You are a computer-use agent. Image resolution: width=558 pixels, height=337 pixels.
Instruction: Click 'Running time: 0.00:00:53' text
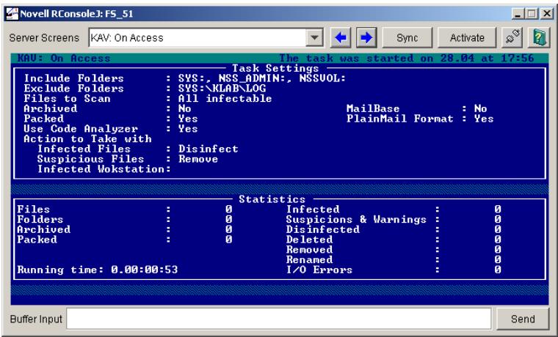[x=98, y=270]
